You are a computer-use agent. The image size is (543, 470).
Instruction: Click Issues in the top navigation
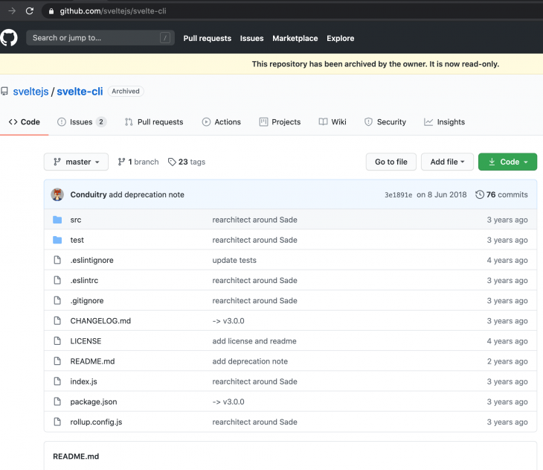251,38
